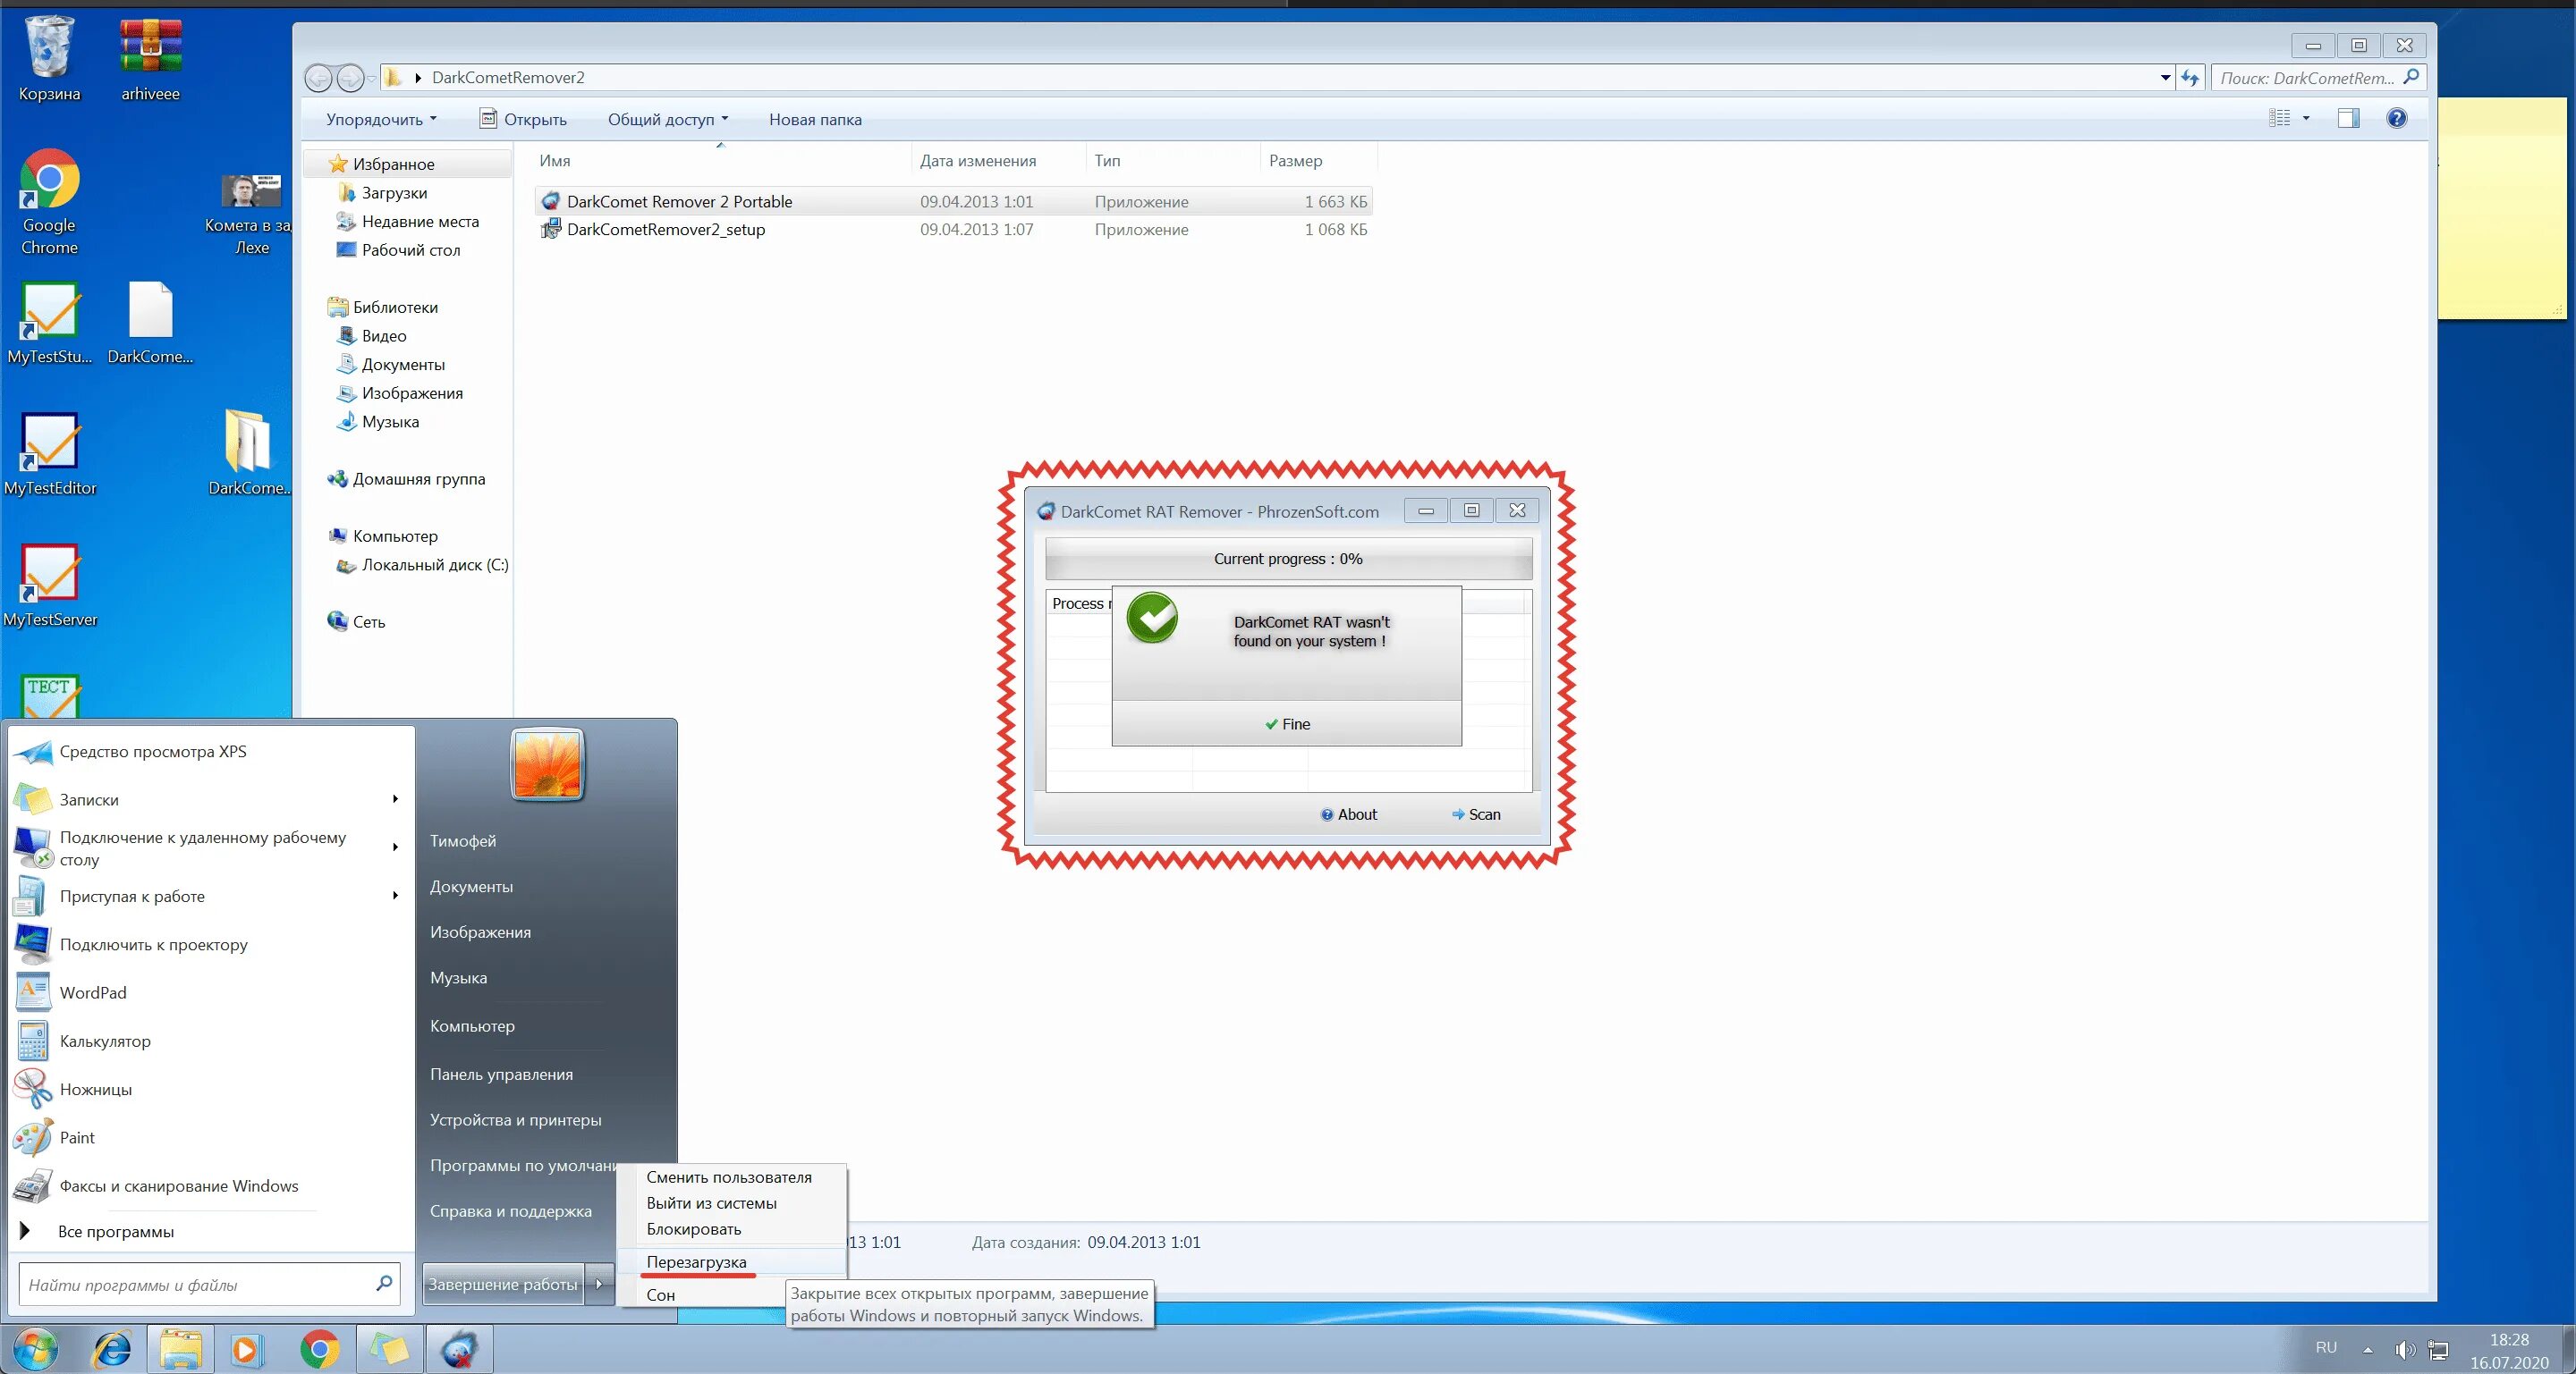The height and width of the screenshot is (1374, 2576).
Task: Open Internet Explorer from the taskbar
Action: point(112,1349)
